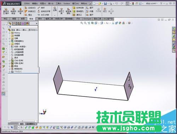Select the Forming Tool (成形工具) icon
The width and height of the screenshot is (177, 134).
(62, 11)
